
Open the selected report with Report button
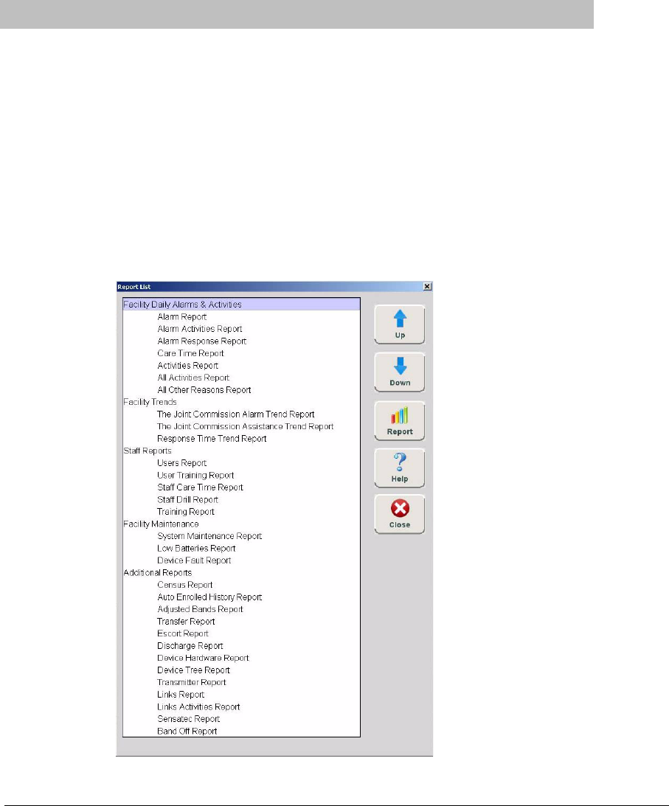coord(400,421)
